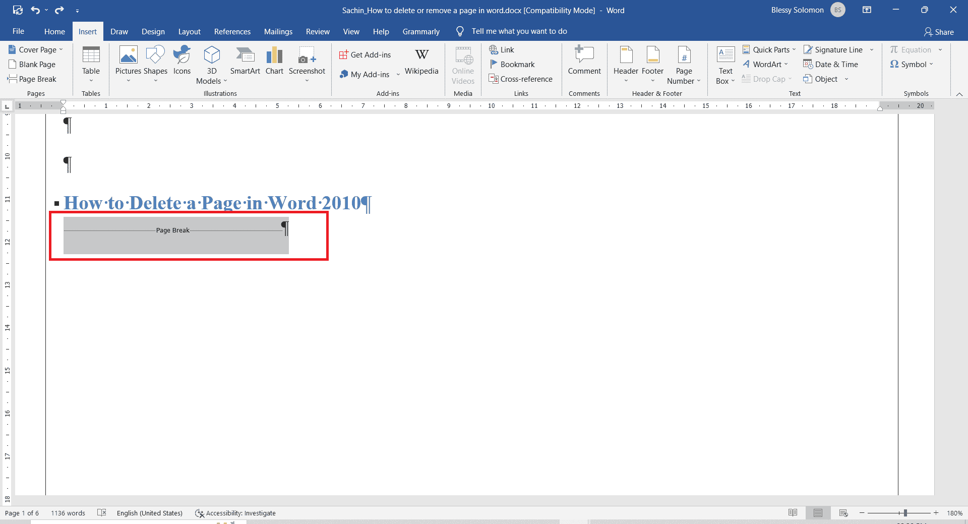Viewport: 968px width, 524px height.
Task: Switch to the Layout tab
Action: (x=189, y=31)
